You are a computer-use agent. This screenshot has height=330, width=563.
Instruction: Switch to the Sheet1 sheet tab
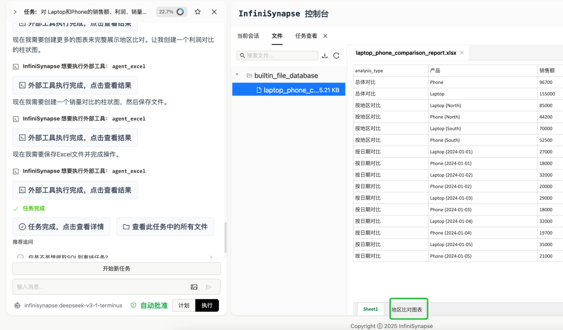tap(371, 309)
